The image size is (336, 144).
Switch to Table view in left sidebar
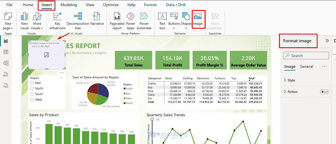6,52
